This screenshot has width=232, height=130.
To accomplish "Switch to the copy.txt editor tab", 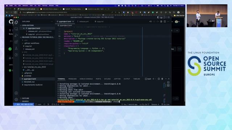I will tap(100, 22).
